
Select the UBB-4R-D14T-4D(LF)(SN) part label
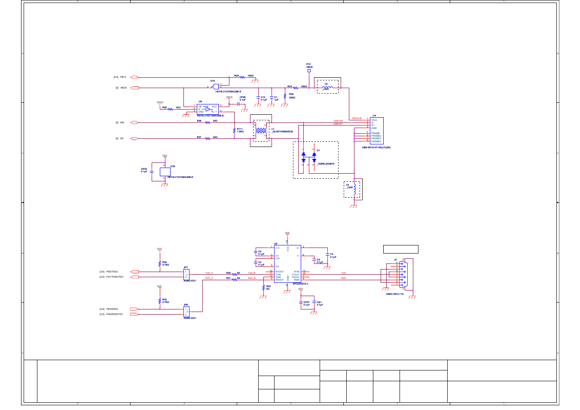376,147
